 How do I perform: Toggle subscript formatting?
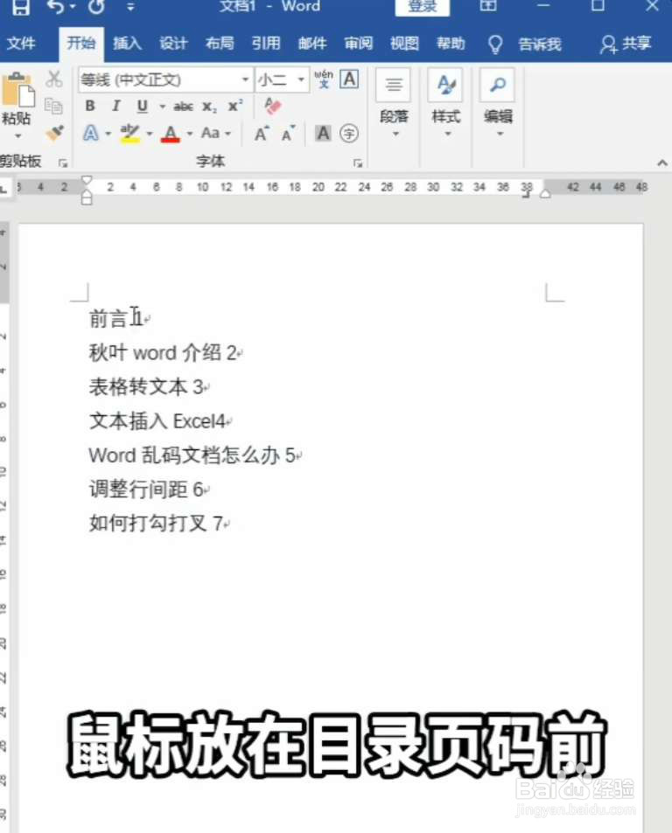209,107
